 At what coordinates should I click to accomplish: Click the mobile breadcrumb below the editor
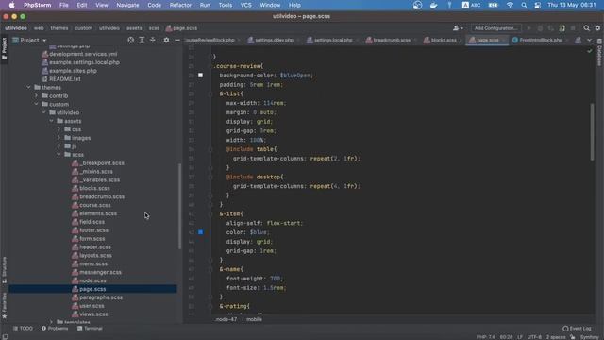coord(254,319)
